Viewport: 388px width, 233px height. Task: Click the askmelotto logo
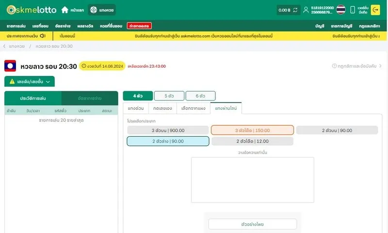coord(32,10)
